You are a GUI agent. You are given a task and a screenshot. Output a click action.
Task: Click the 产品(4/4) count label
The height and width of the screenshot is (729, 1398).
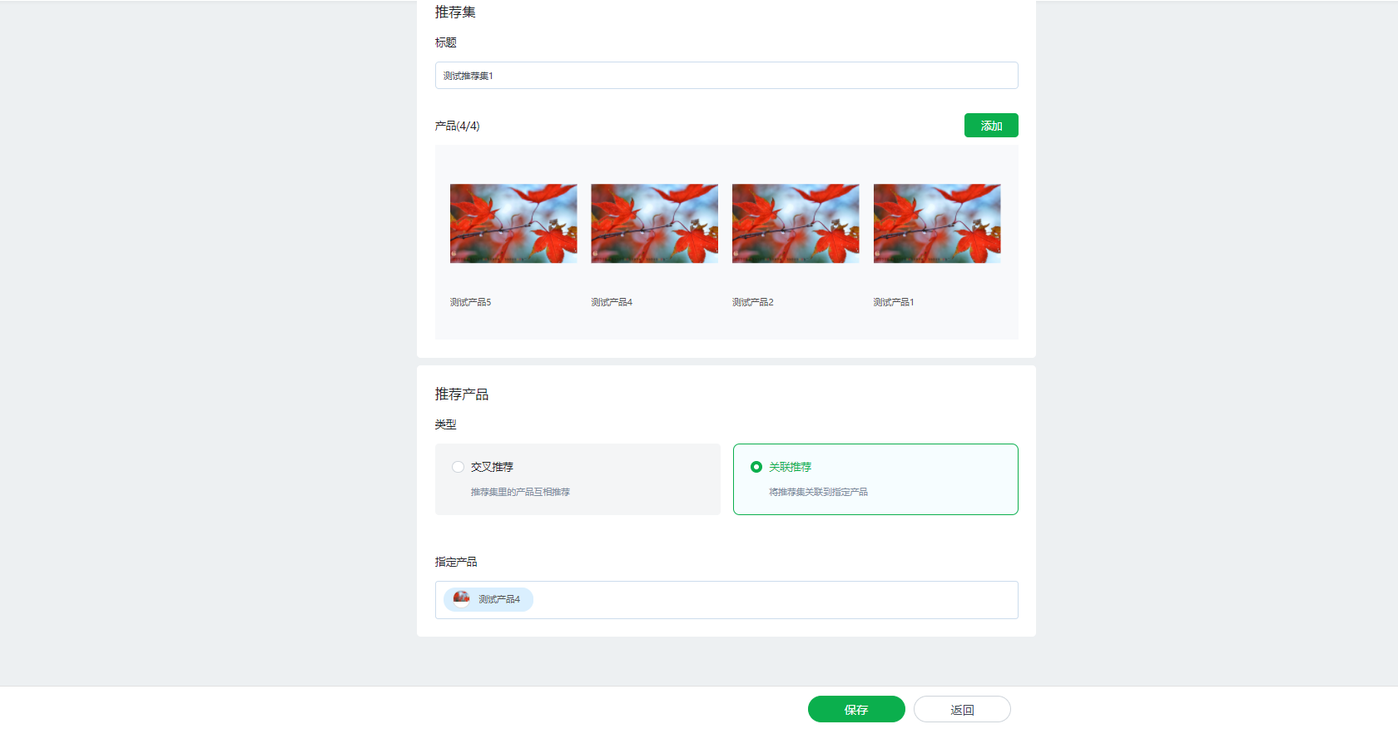(457, 126)
